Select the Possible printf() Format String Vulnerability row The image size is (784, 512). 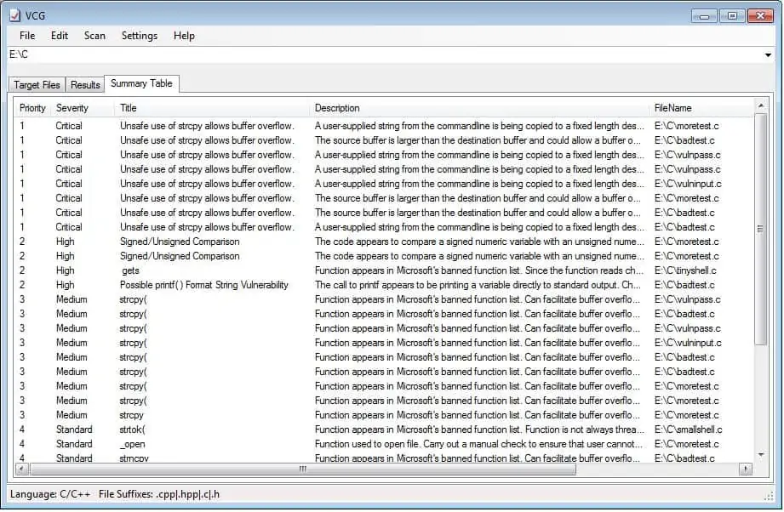click(x=204, y=285)
